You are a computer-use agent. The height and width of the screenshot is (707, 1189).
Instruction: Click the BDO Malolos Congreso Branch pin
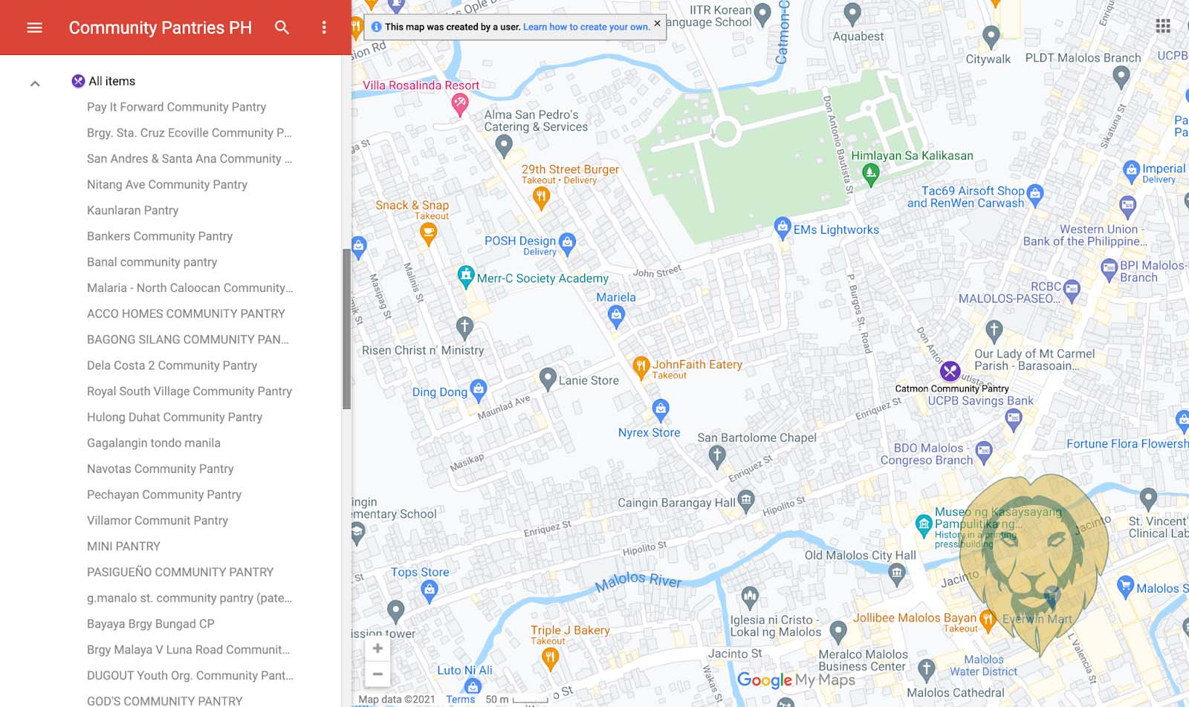click(x=984, y=452)
